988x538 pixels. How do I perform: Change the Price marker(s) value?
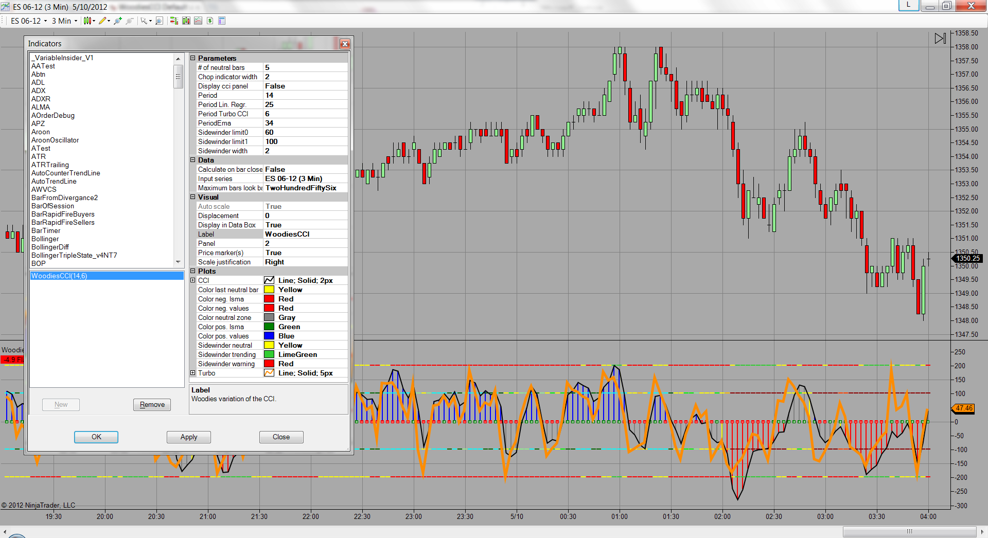[x=306, y=253]
